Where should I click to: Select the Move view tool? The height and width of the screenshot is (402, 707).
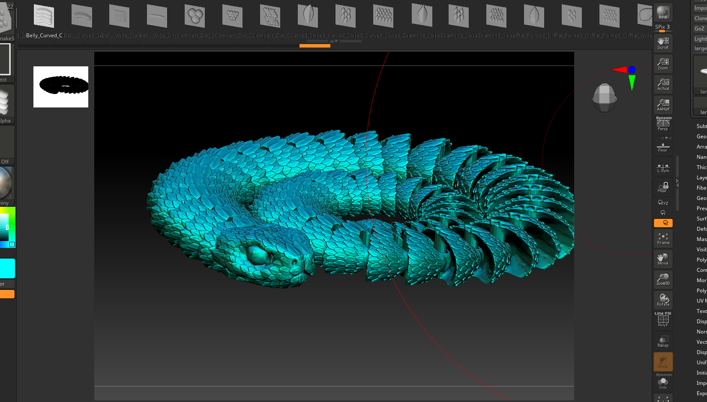click(x=663, y=259)
